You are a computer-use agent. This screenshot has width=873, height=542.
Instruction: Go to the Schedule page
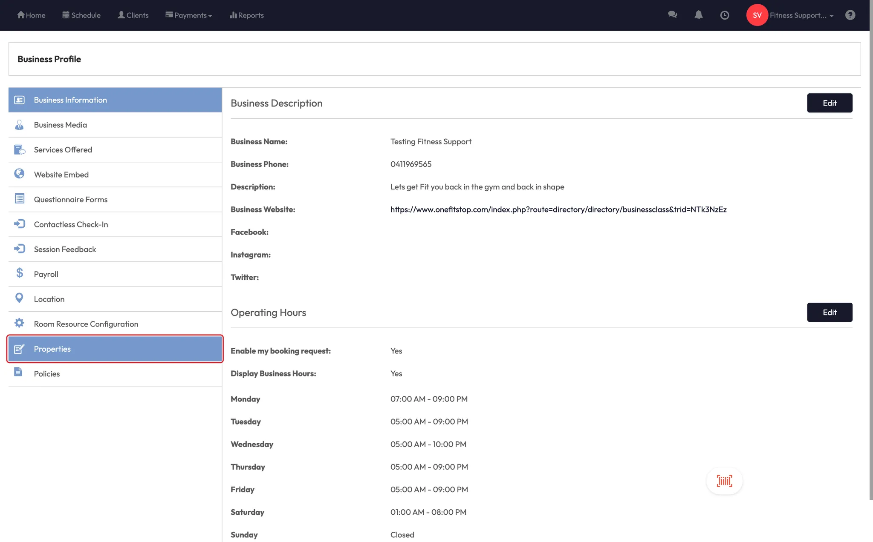pyautogui.click(x=81, y=15)
